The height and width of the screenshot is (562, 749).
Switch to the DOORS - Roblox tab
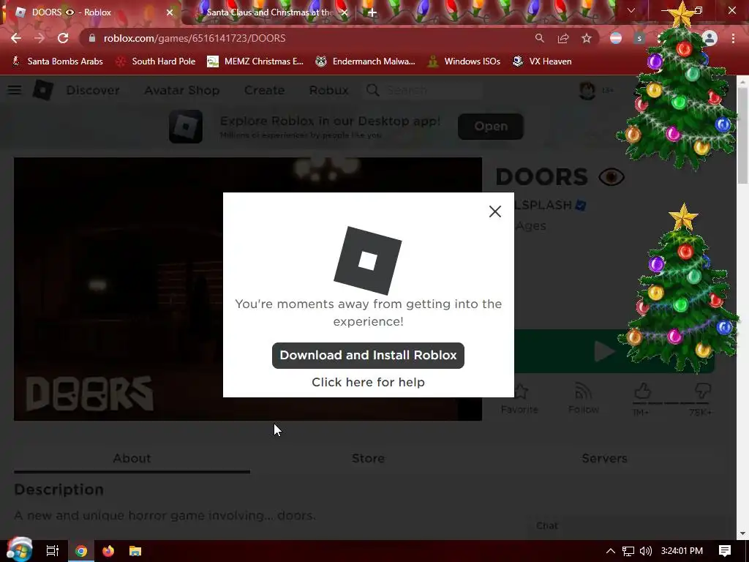91,12
